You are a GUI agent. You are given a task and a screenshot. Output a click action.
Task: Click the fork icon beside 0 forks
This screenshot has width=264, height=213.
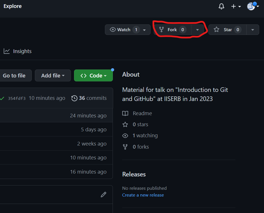tap(125, 147)
